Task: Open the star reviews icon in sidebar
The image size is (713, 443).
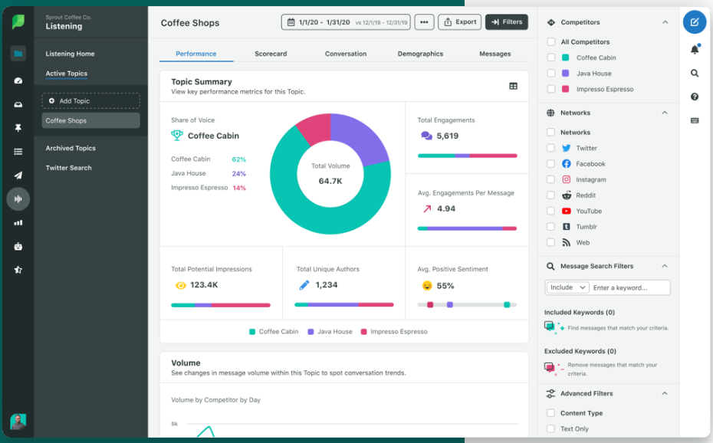Action: [18, 270]
